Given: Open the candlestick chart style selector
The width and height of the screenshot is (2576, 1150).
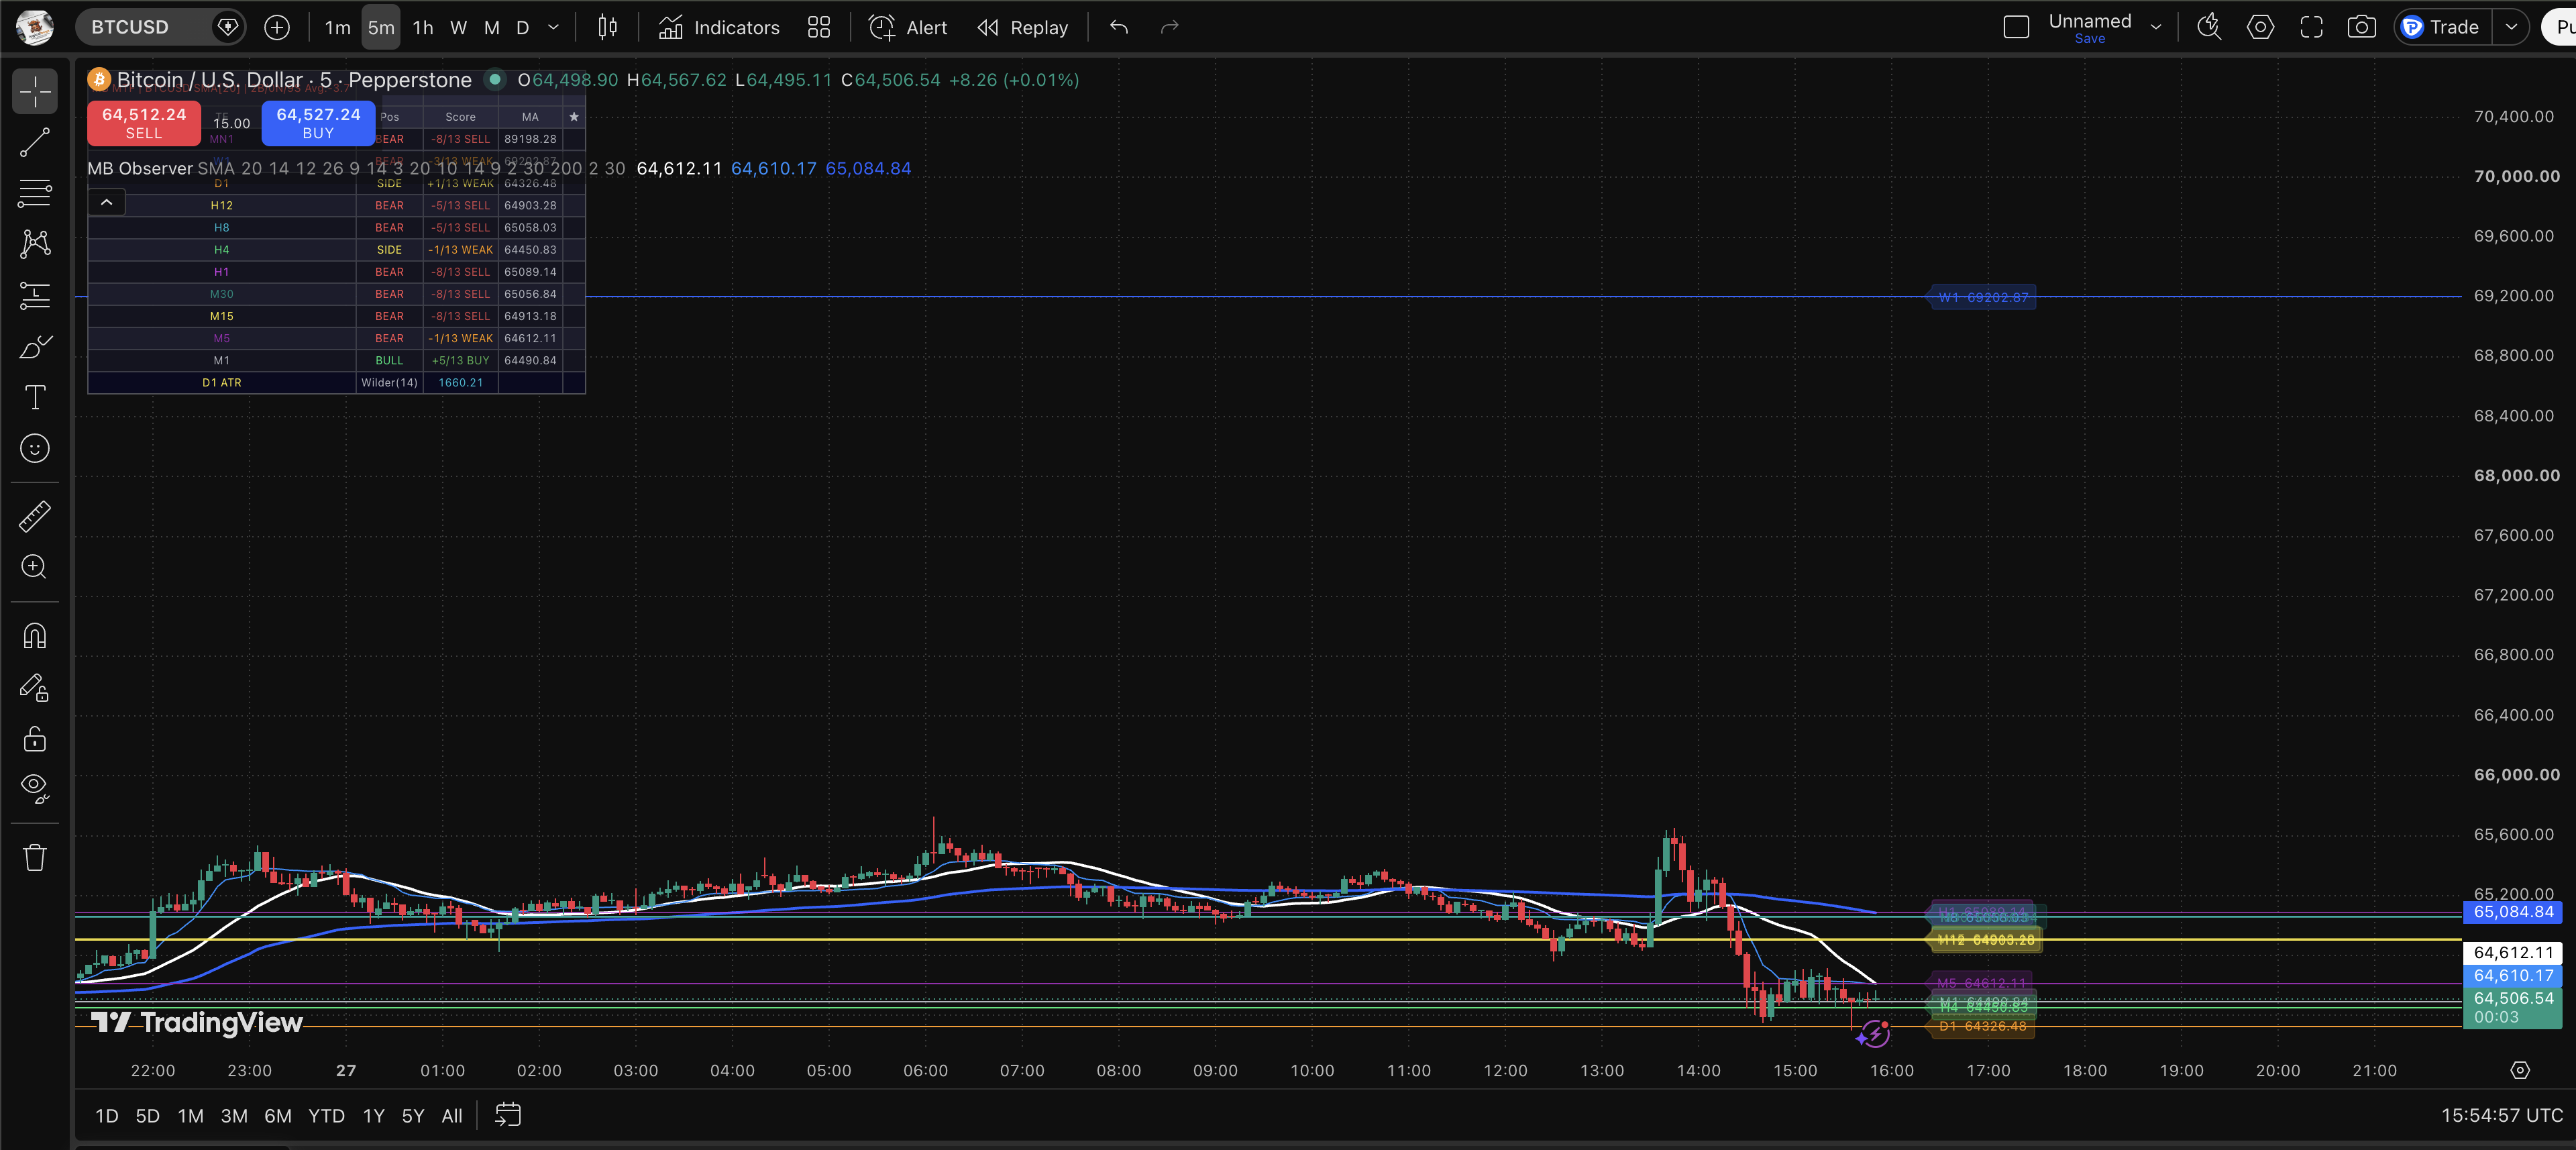Looking at the screenshot, I should (x=607, y=27).
